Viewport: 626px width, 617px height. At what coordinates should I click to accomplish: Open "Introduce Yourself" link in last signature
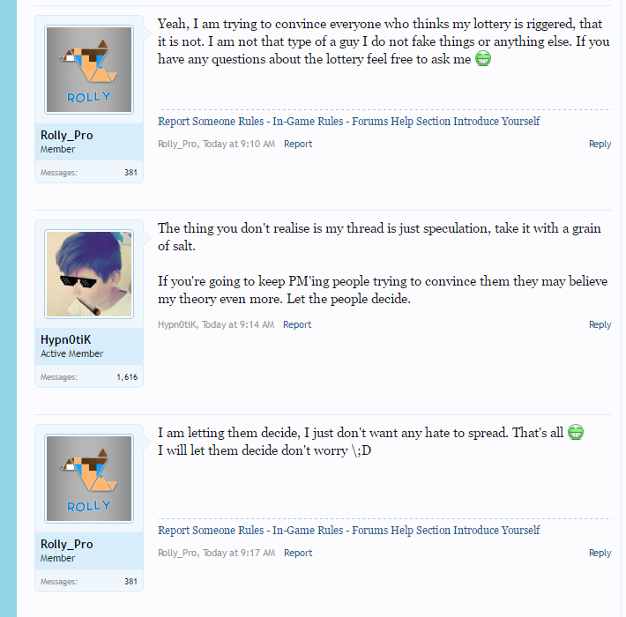(496, 531)
